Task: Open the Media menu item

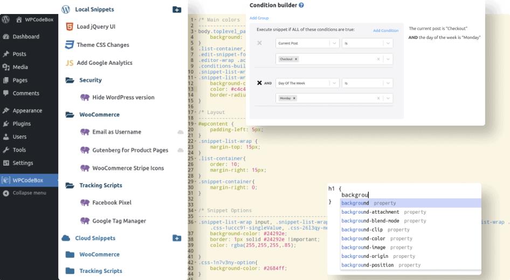Action: pos(20,67)
